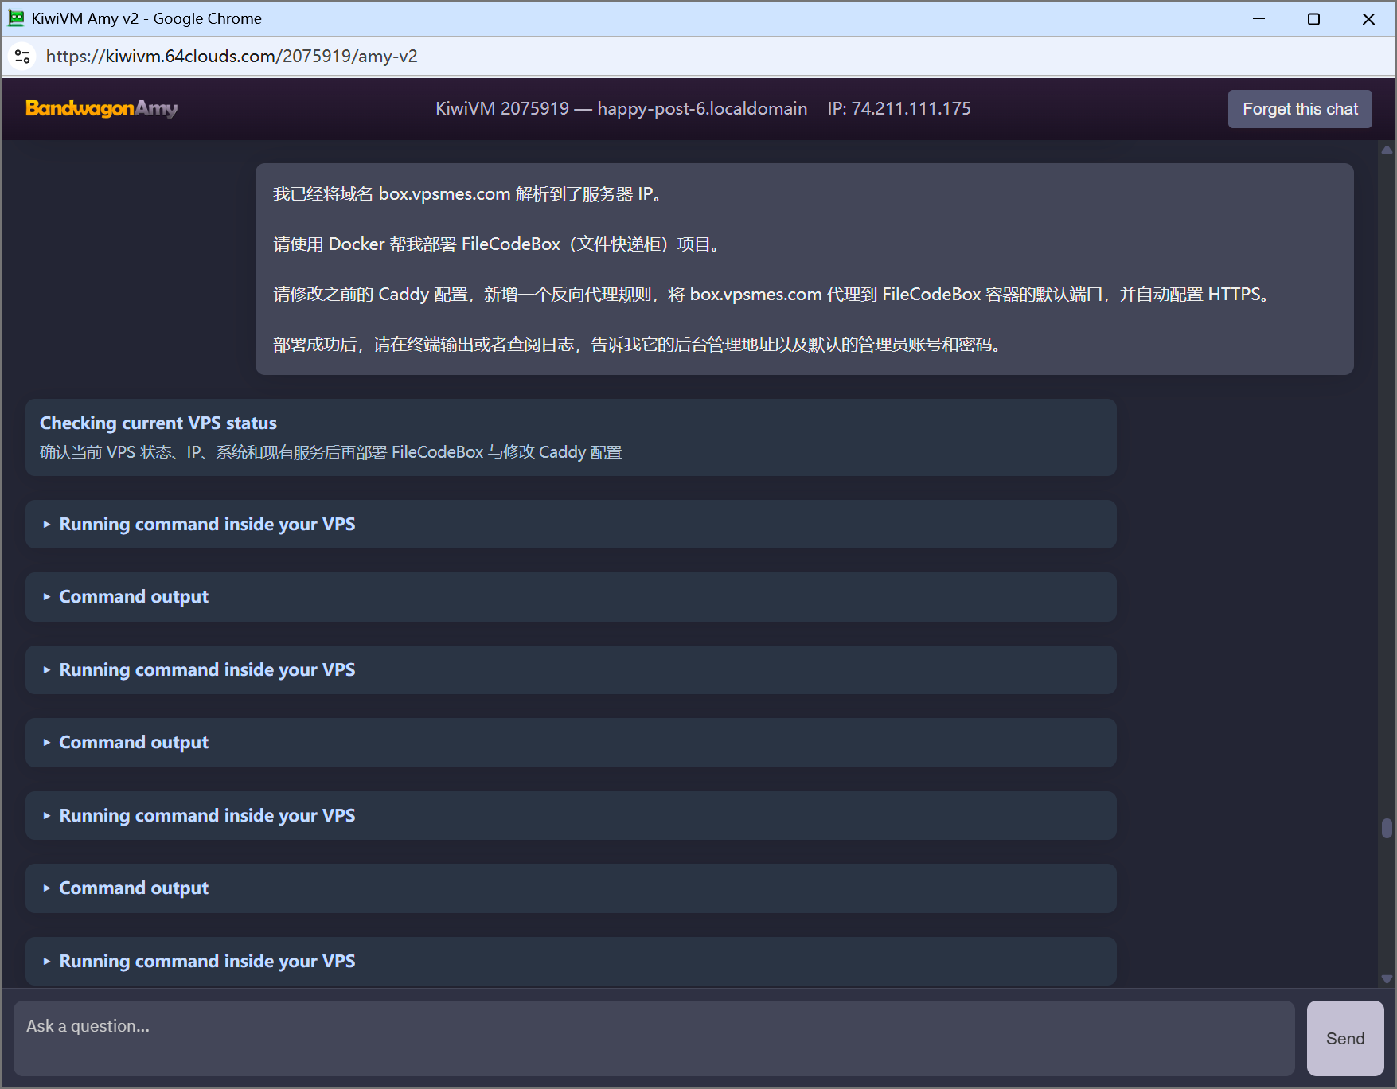
Task: Expand the last Running command inside your VPS
Action: (x=571, y=961)
